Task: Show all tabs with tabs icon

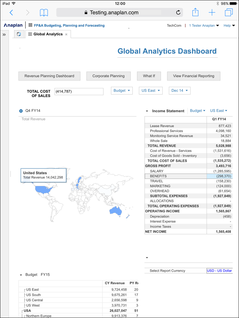Action: click(x=229, y=12)
